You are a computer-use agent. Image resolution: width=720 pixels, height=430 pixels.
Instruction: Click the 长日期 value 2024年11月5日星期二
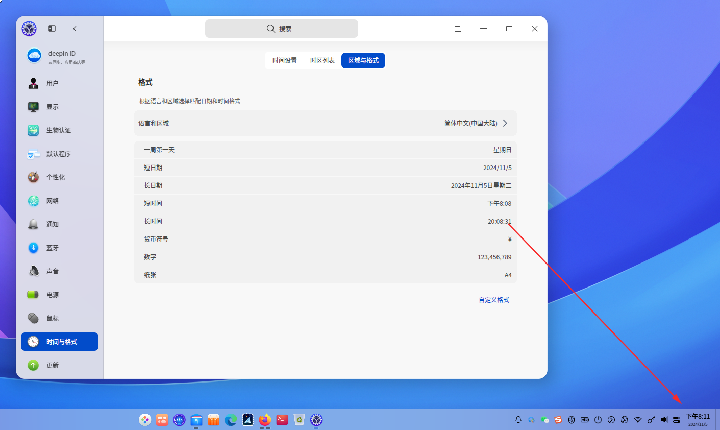point(481,185)
